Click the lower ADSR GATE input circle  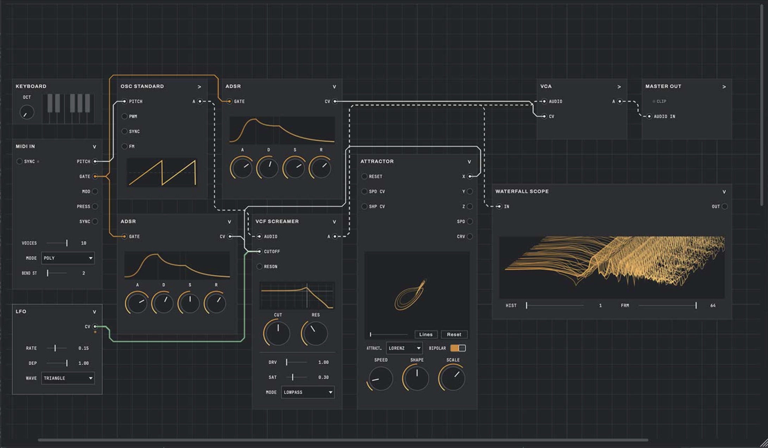(124, 236)
